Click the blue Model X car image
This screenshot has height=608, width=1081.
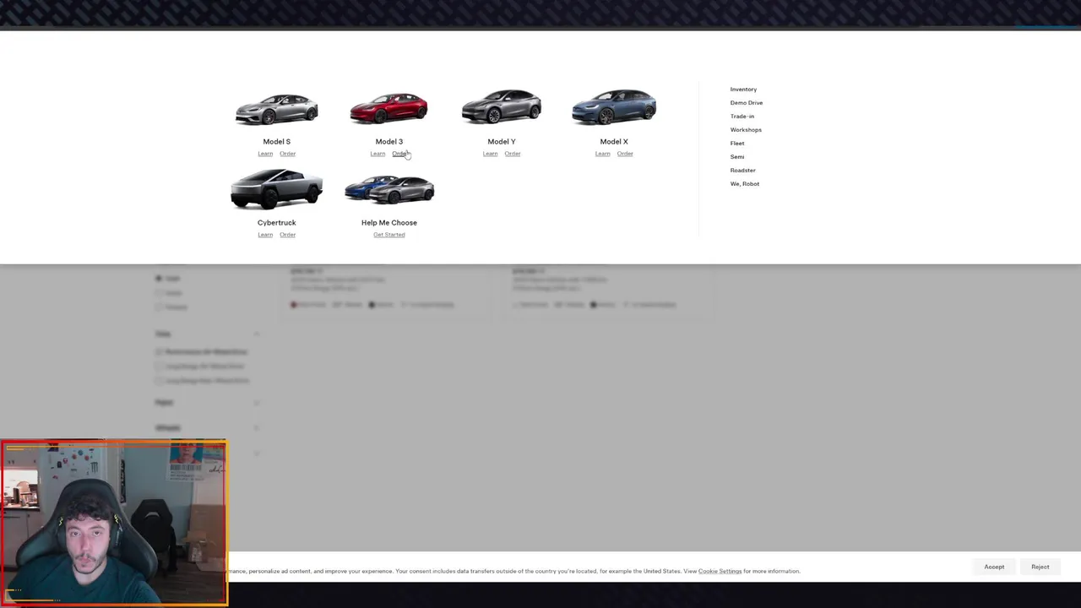pyautogui.click(x=614, y=107)
